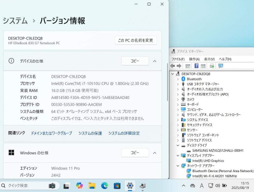Select SAMSUNG MZVLQ512HALU-000H1 disk drive

point(218,151)
